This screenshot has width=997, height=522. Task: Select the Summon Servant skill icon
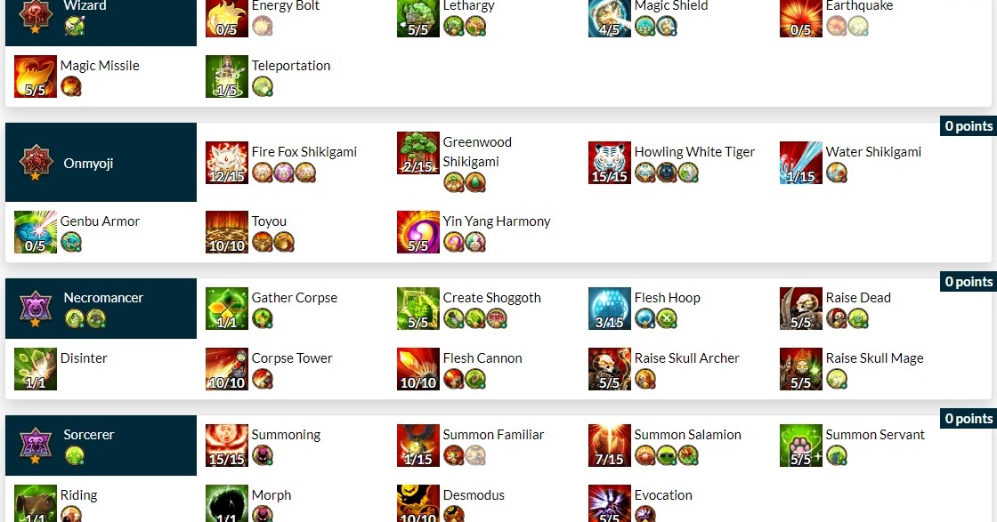pyautogui.click(x=801, y=446)
